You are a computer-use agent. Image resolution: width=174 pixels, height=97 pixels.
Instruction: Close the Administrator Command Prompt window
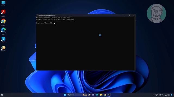(133, 15)
